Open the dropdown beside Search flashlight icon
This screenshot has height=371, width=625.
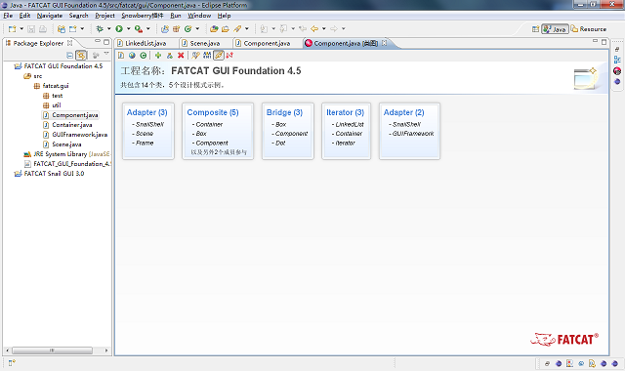pyautogui.click(x=247, y=28)
